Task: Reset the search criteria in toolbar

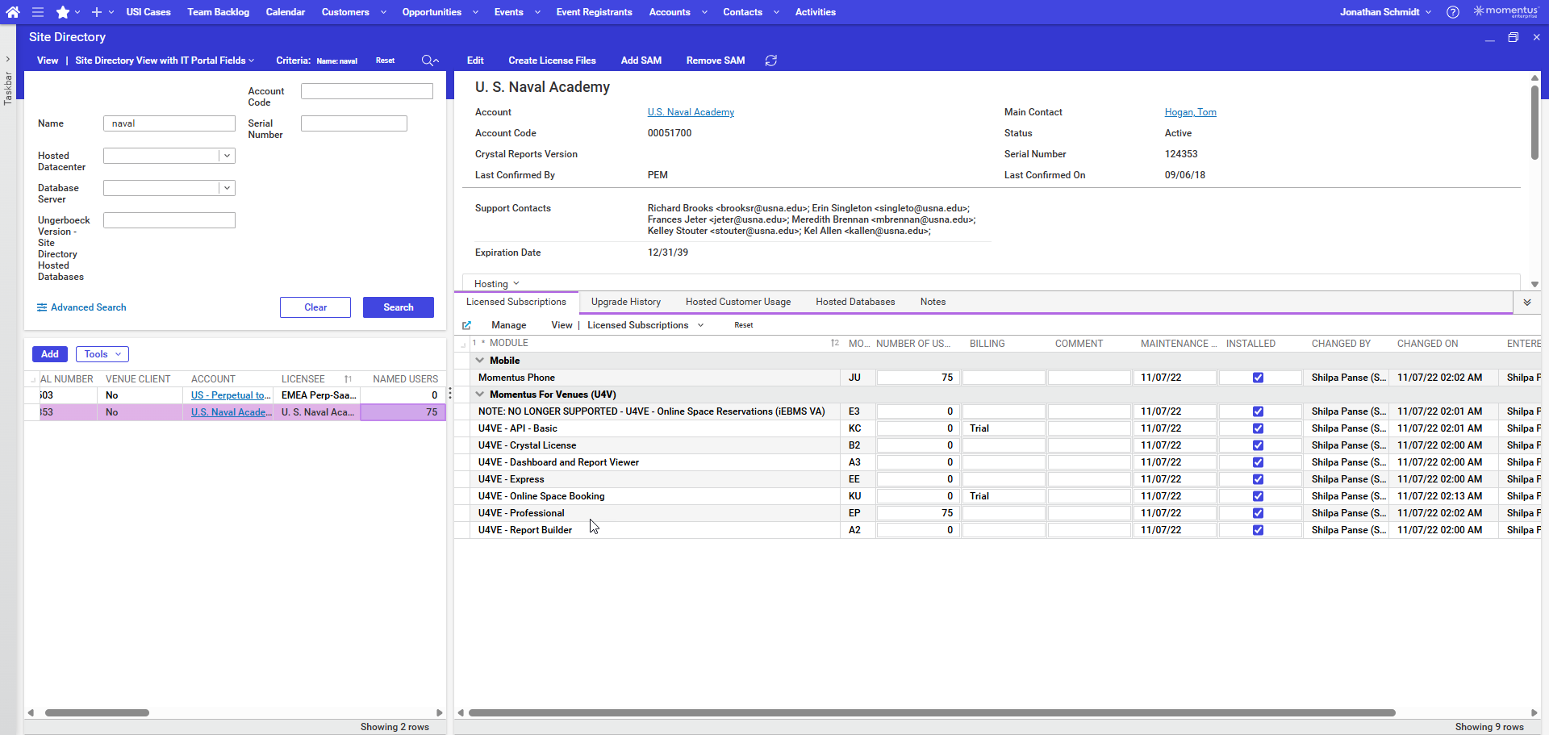Action: pos(385,61)
